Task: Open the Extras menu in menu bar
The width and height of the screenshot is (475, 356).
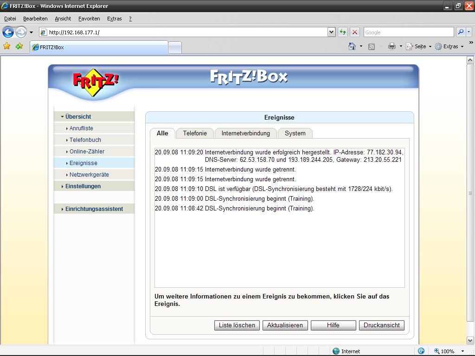Action: pyautogui.click(x=114, y=19)
